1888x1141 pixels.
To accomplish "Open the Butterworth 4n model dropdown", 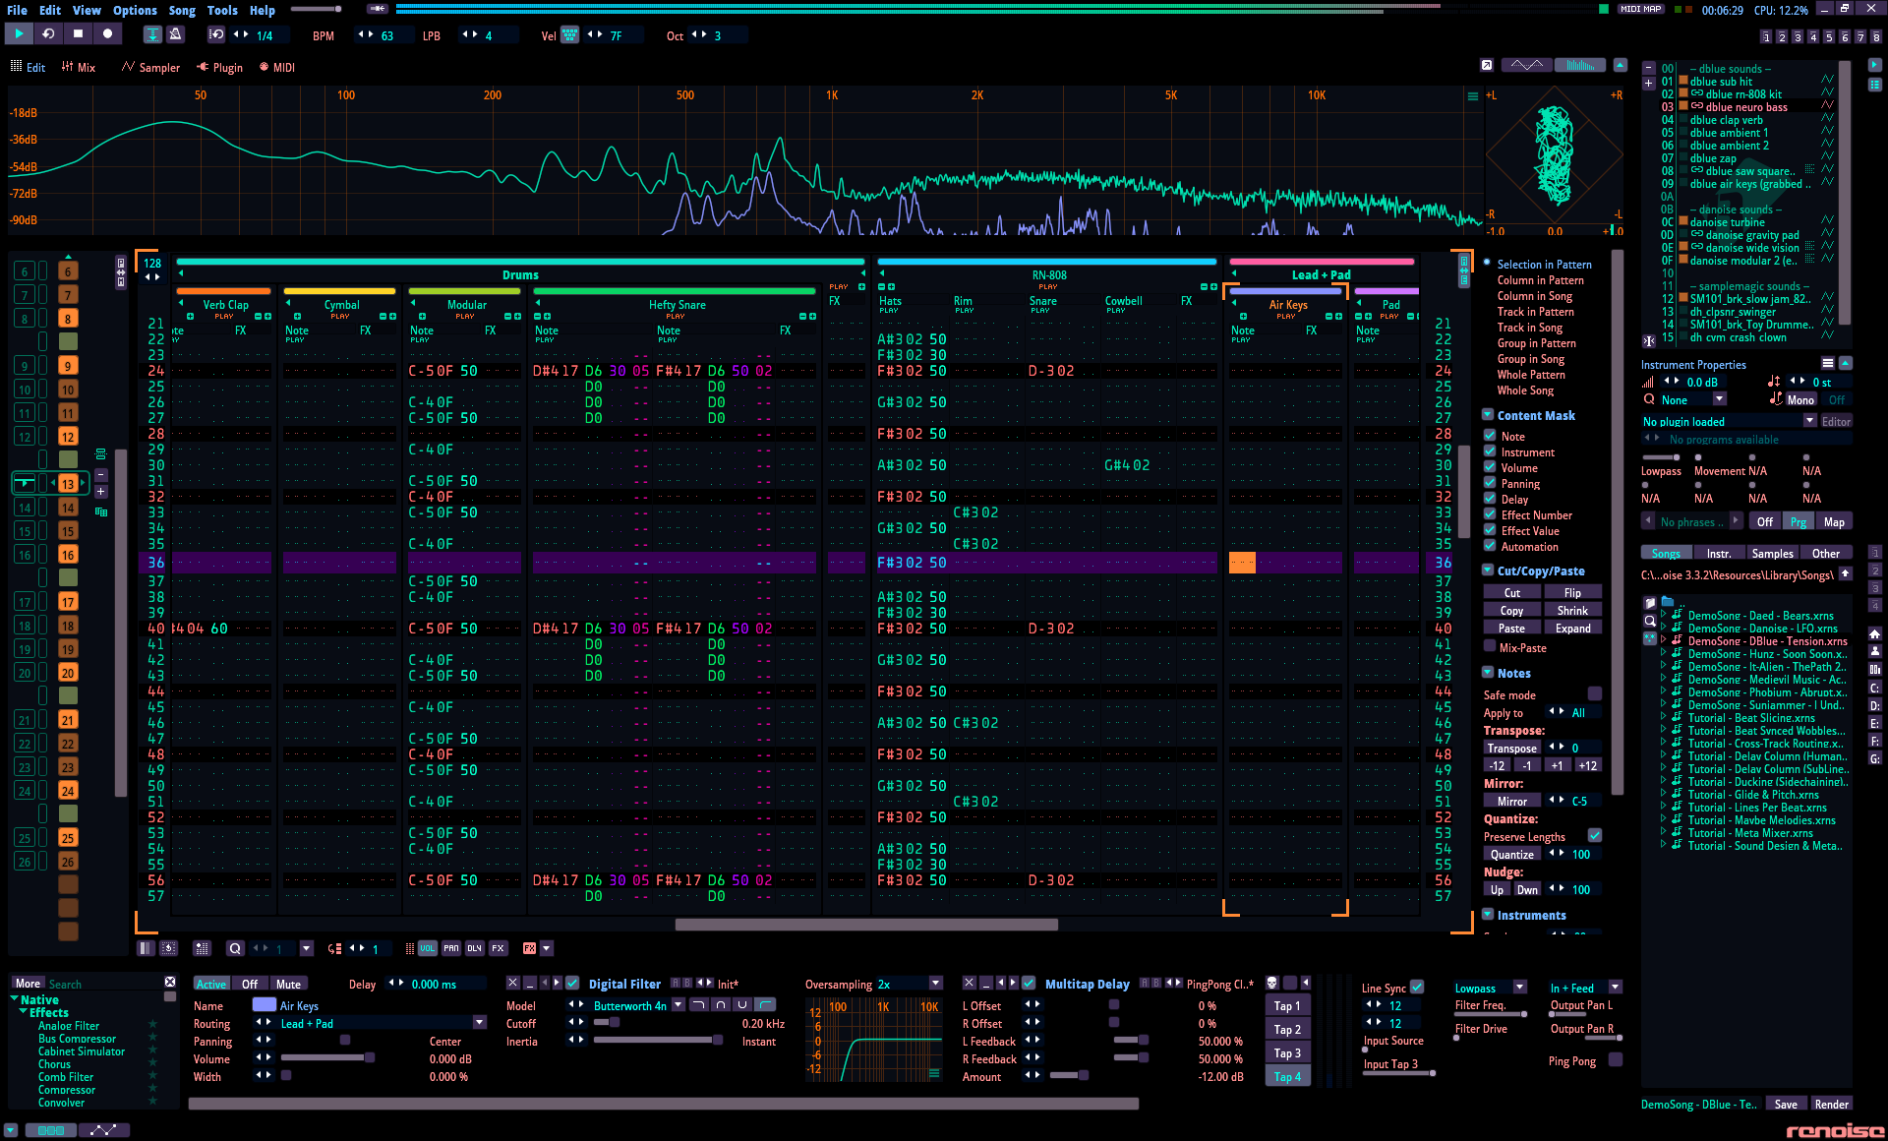I will [x=678, y=1005].
